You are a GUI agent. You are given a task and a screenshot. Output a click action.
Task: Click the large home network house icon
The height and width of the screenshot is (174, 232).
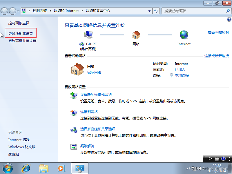[77, 69]
